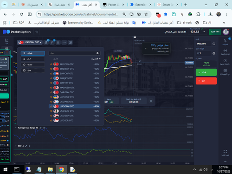This screenshot has height=174, width=232.
Task: Favorite USD/ARS OTC with its star
Action: pyautogui.click(x=51, y=102)
